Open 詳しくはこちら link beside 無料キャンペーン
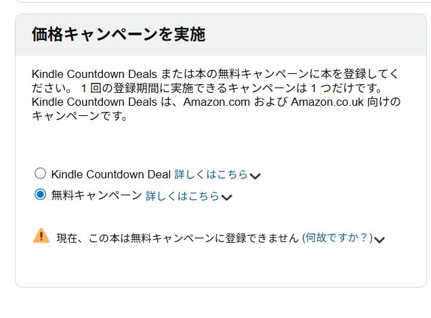Screen dimensions: 431x318 pos(182,196)
